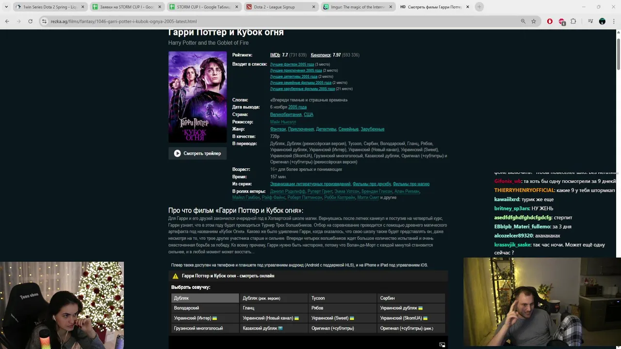Click chat username krasavjik_saske
The width and height of the screenshot is (621, 349).
[x=512, y=245]
